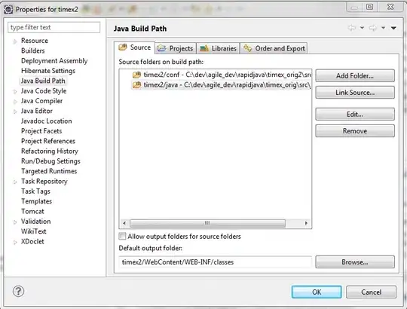
Task: Select the timex2/conf source folder text
Action: (x=227, y=75)
